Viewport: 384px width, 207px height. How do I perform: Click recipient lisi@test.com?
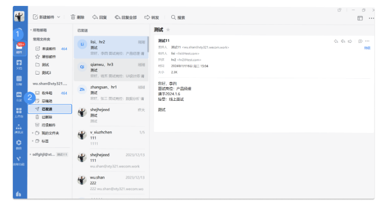coord(187,54)
